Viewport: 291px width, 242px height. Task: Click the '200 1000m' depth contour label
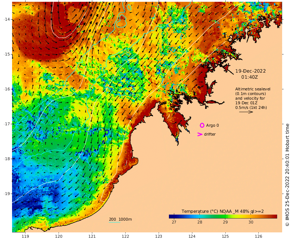[120, 219]
